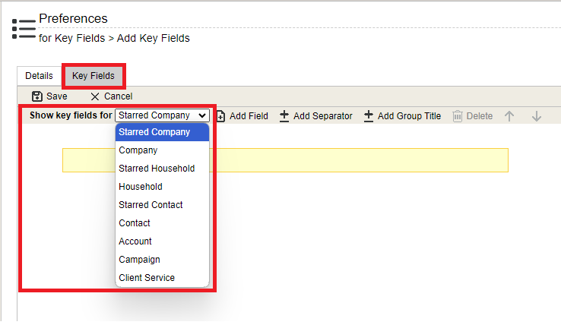This screenshot has width=561, height=325.
Task: Click the empty yellow highlighted field row
Action: (x=285, y=160)
